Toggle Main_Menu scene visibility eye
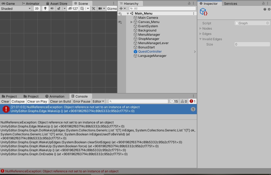The image size is (271, 175). pos(120,13)
